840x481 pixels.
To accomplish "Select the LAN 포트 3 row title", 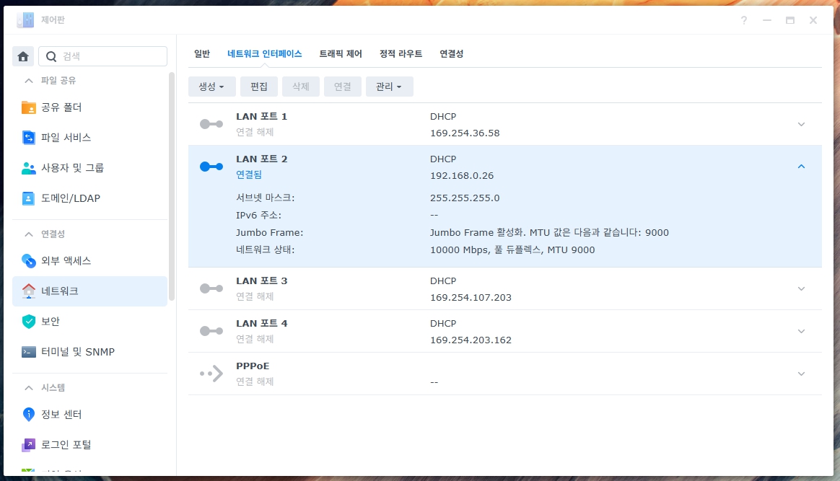I will point(261,281).
